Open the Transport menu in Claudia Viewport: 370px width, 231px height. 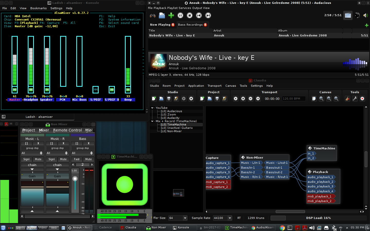215,86
